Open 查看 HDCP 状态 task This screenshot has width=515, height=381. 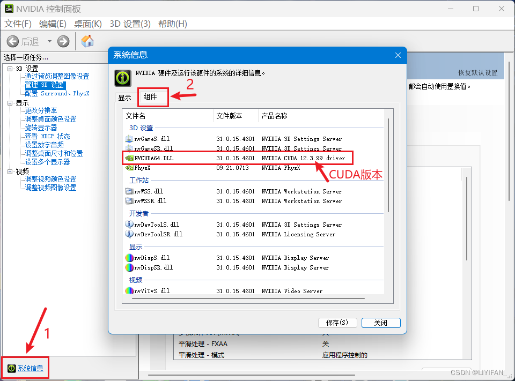[x=48, y=136]
